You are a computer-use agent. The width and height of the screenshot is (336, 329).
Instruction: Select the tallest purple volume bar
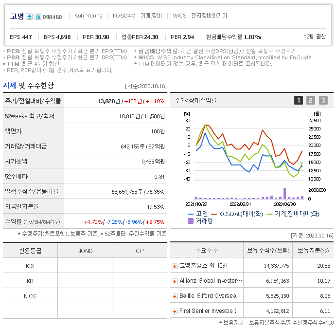point(284,194)
